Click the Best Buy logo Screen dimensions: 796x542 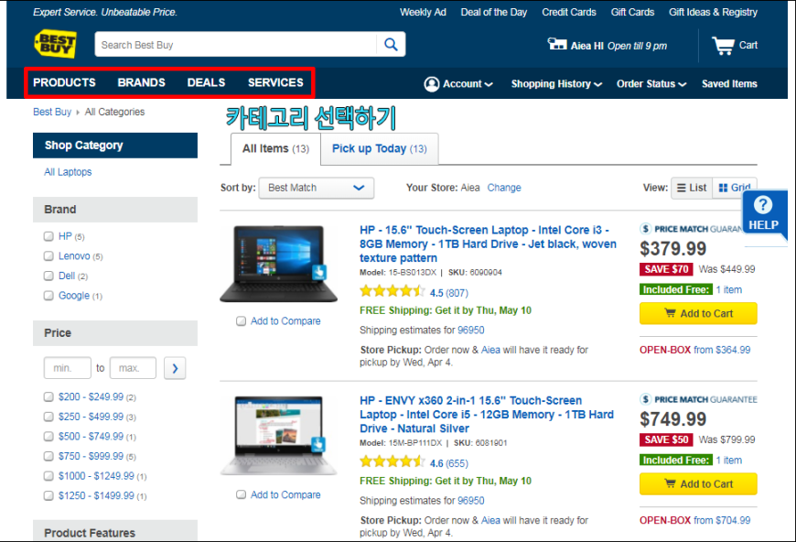point(55,44)
